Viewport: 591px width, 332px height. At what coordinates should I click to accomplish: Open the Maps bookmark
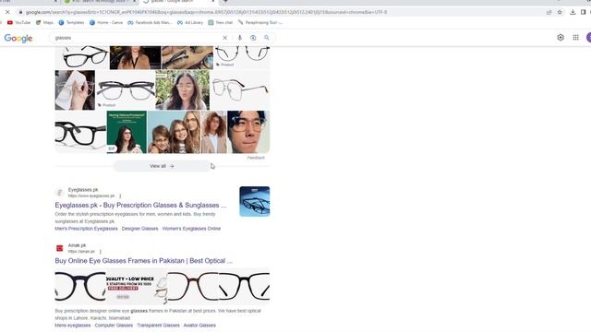(x=44, y=22)
